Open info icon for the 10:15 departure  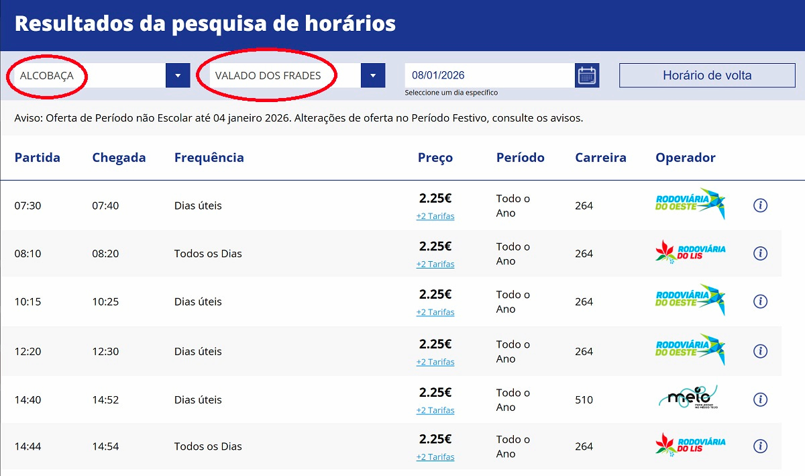pos(760,301)
